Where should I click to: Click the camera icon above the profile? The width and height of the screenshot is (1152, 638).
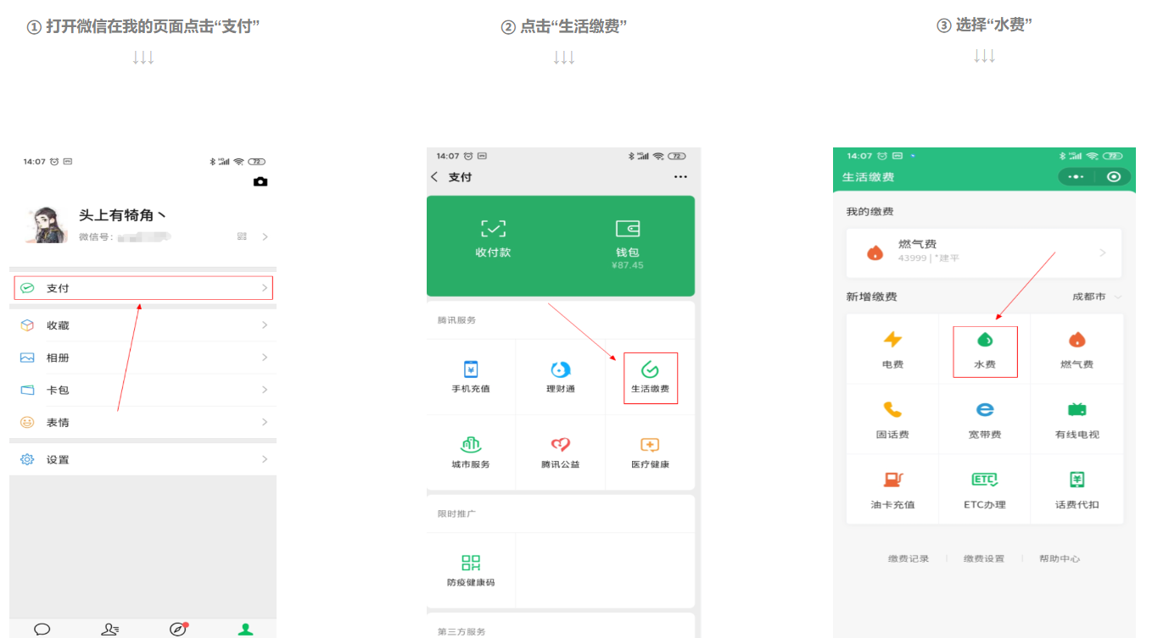pos(260,182)
